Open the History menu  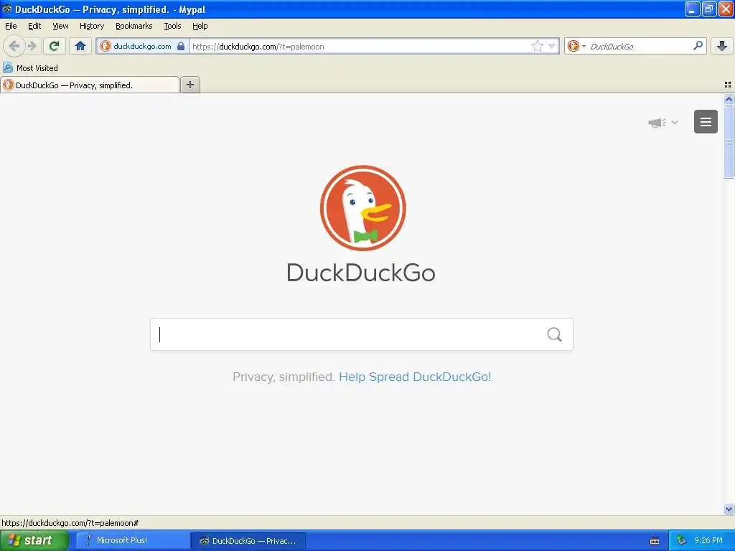[x=92, y=26]
